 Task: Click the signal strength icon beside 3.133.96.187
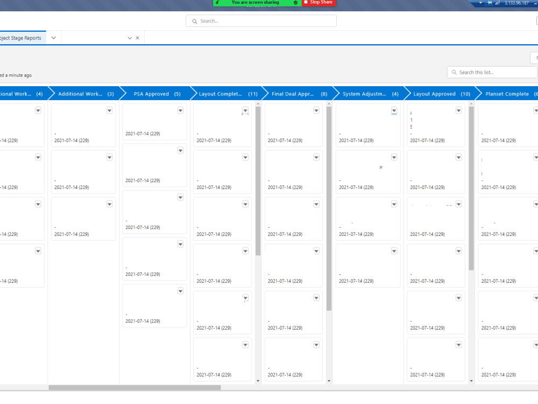(x=497, y=3)
